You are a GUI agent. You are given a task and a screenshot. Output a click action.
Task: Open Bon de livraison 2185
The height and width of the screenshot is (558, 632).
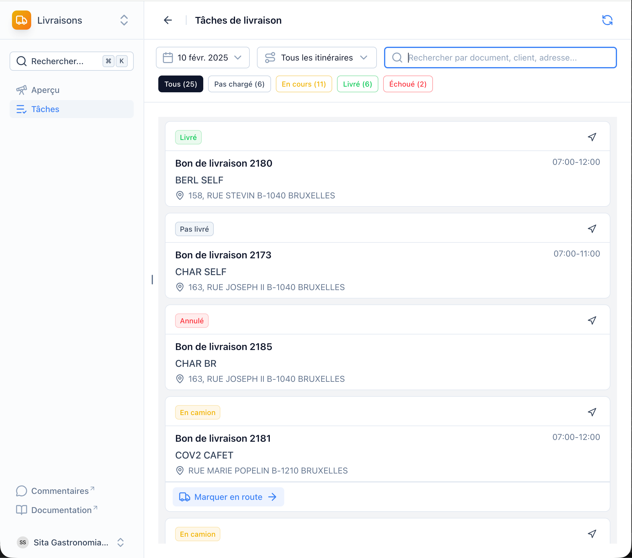pos(224,347)
